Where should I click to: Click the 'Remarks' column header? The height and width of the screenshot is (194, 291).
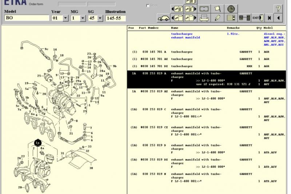click(233, 28)
